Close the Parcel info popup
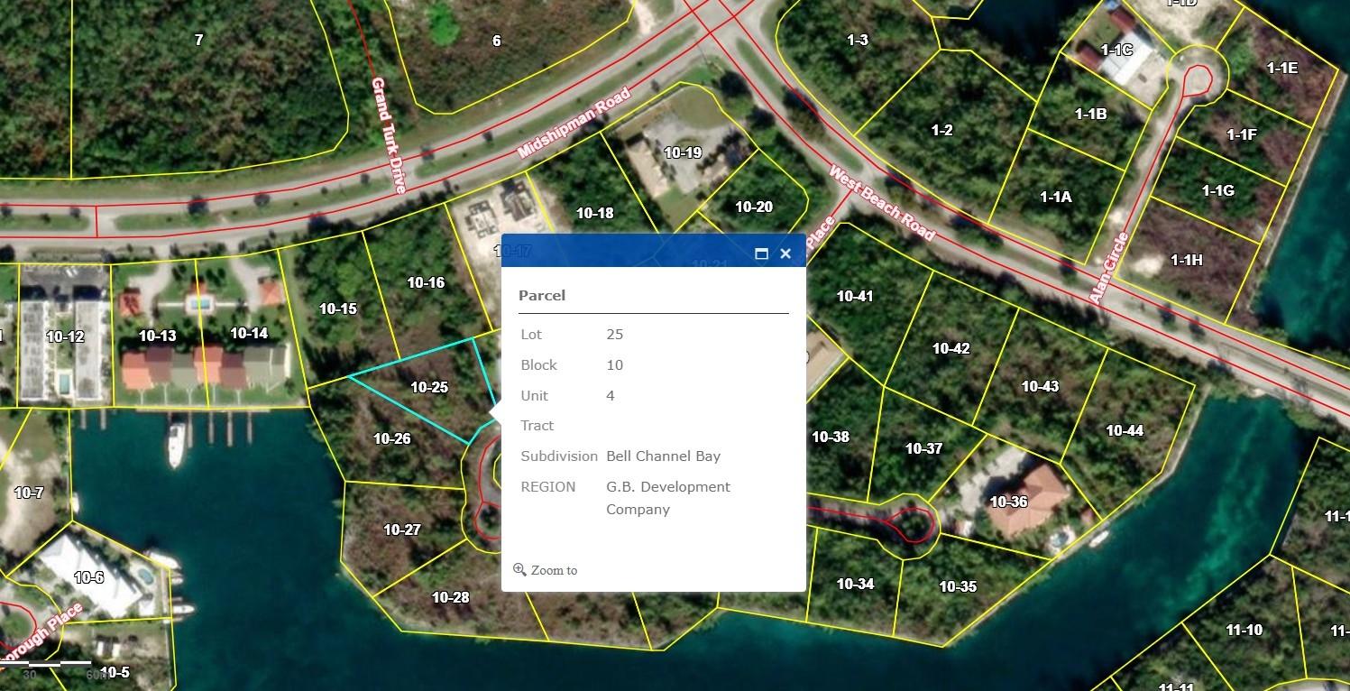The height and width of the screenshot is (691, 1350). tap(785, 253)
